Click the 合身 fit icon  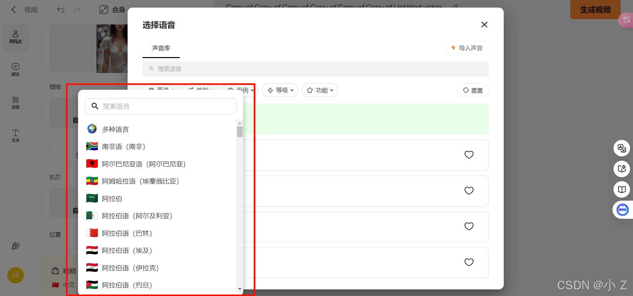[104, 10]
